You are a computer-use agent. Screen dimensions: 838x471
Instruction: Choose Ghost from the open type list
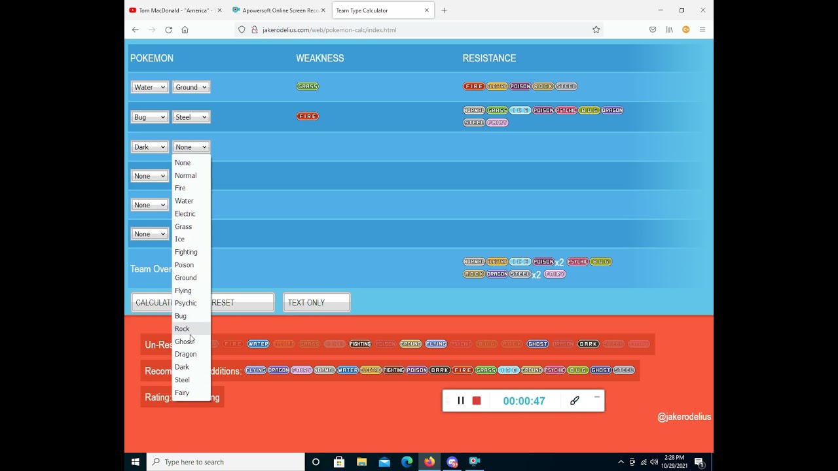coord(191,341)
